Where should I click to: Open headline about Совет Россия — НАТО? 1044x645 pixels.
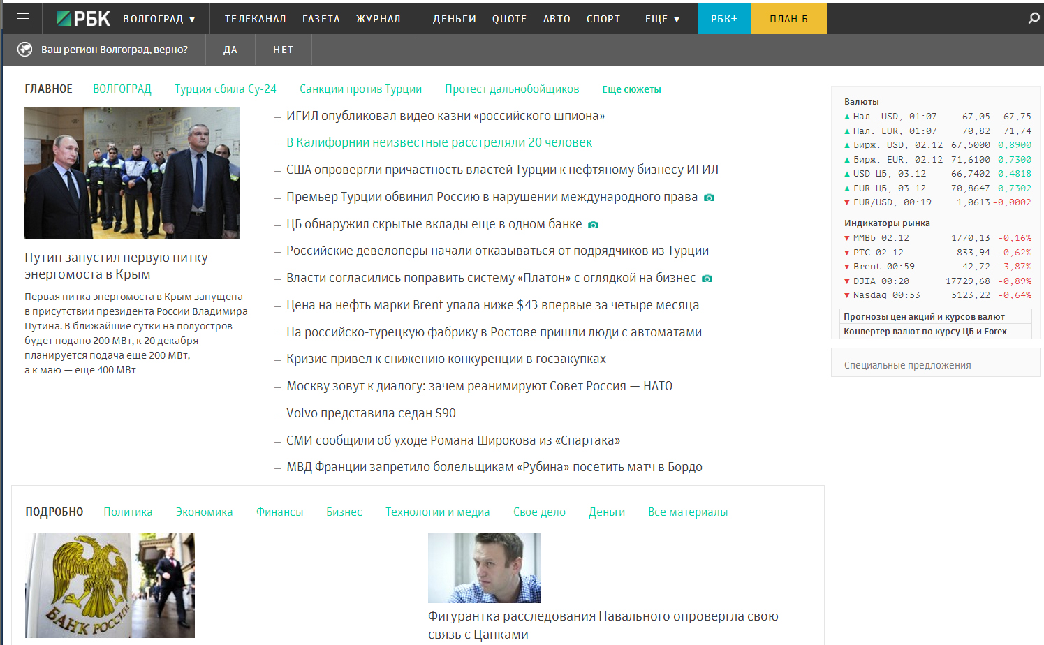coord(479,386)
